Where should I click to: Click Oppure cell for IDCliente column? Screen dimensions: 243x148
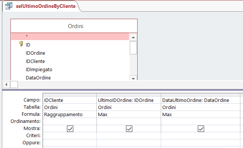coord(70,143)
